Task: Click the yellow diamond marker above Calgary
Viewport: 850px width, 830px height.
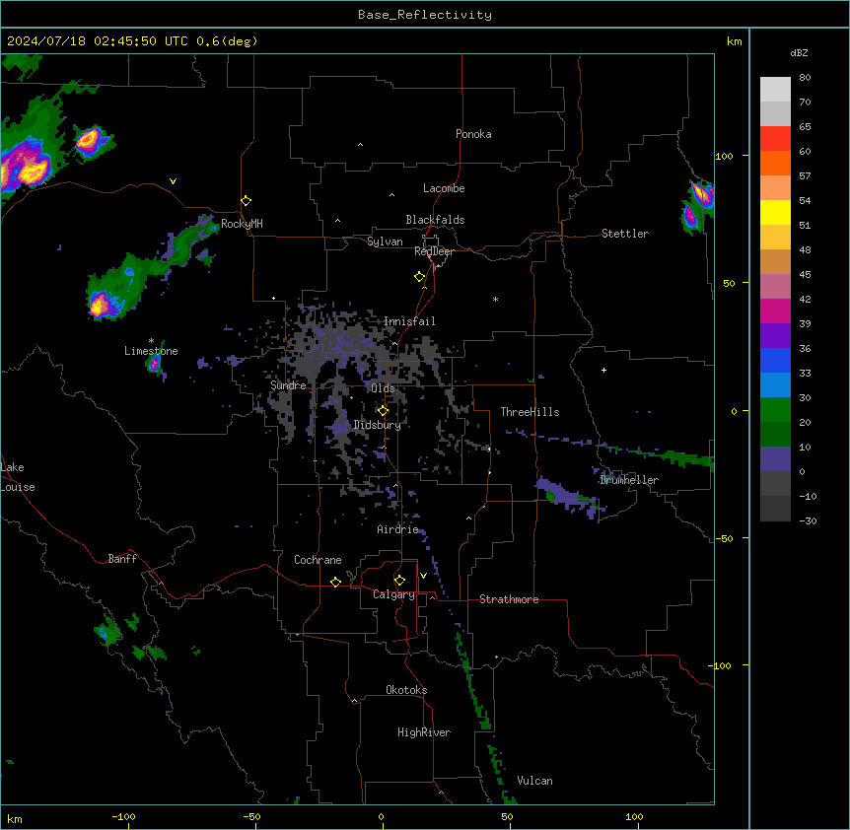Action: (400, 581)
